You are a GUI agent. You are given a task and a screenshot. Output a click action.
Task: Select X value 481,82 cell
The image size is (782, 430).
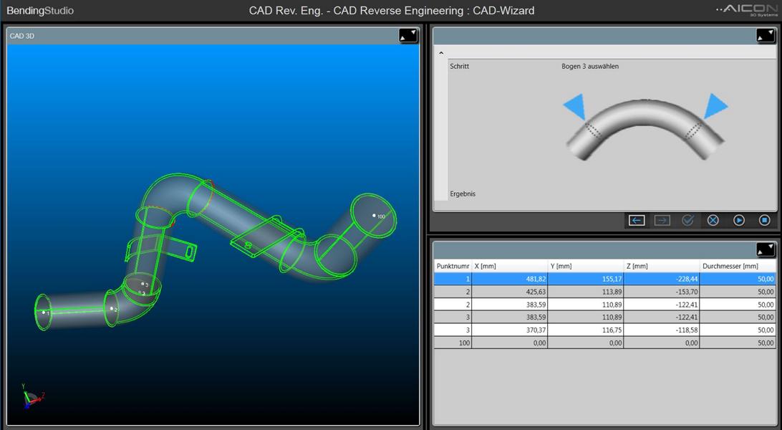[x=510, y=279]
